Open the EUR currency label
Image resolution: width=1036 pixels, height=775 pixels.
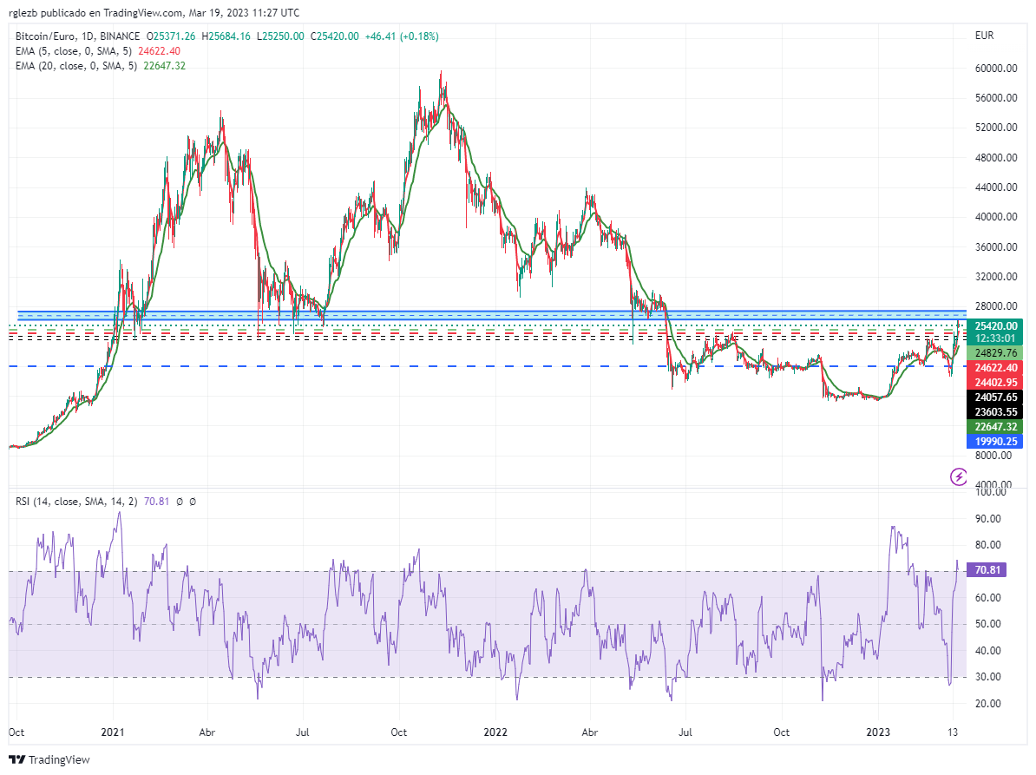(984, 36)
